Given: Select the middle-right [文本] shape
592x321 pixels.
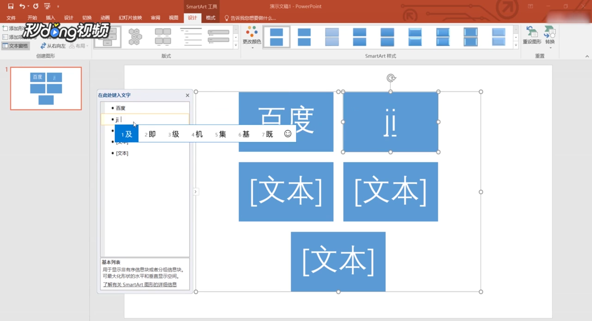Looking at the screenshot, I should click(x=391, y=192).
